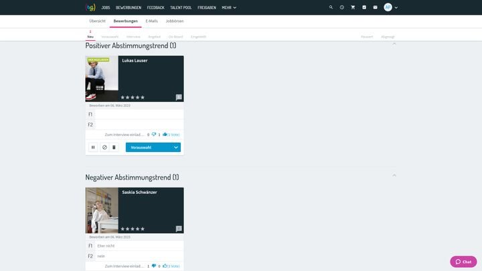Click the trash icon on Lukas Lauser card
This screenshot has width=482, height=271.
pos(114,147)
